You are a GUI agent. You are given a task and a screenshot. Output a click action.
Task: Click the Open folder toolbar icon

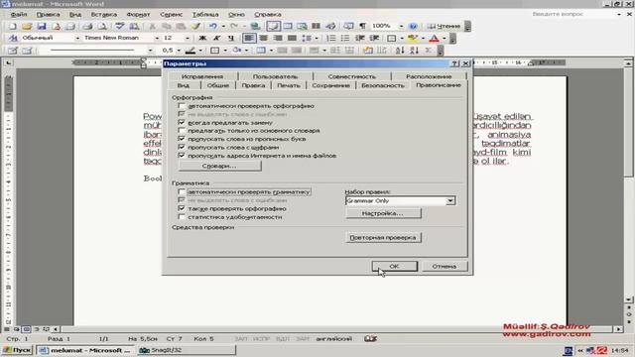tap(27, 27)
